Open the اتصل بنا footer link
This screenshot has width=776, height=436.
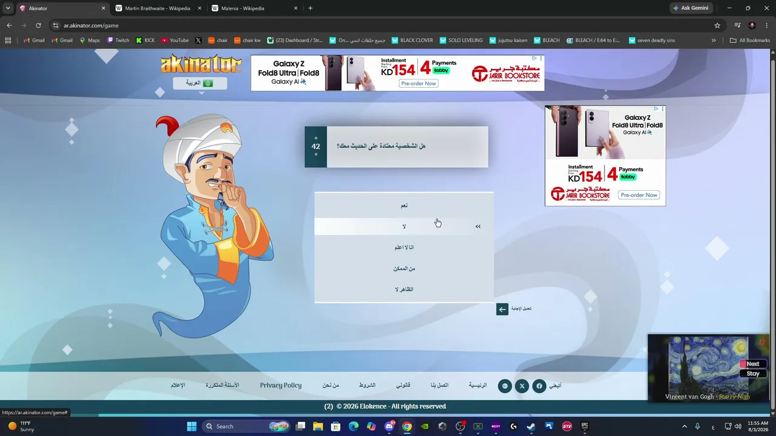coord(440,385)
